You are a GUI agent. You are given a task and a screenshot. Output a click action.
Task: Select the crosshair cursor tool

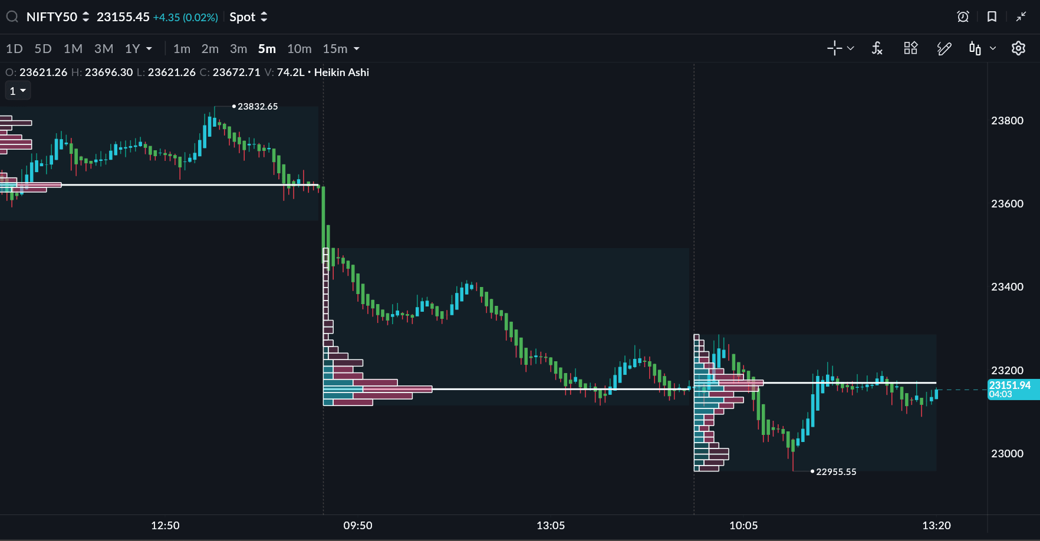[834, 48]
